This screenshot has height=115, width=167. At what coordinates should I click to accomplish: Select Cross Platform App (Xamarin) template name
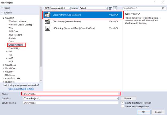[x=67, y=15]
